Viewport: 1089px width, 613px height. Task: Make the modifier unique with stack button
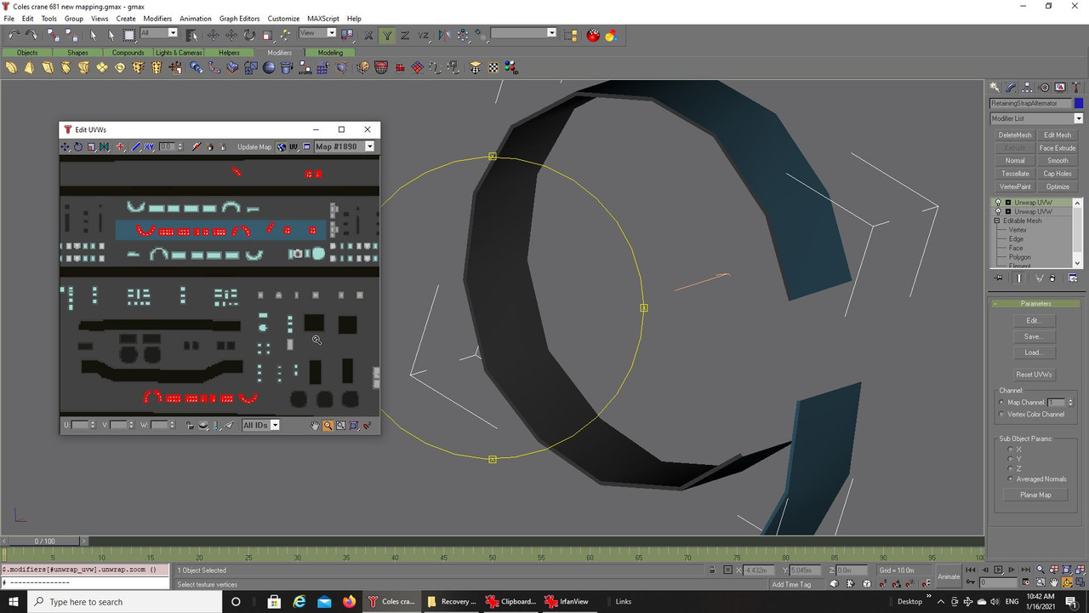[x=1039, y=278]
